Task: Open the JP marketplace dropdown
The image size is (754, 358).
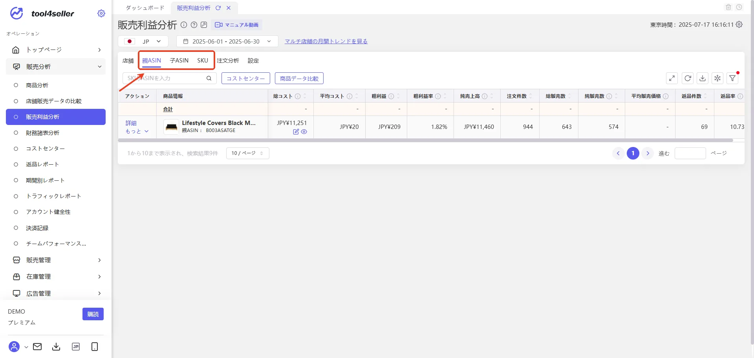Action: tap(143, 41)
